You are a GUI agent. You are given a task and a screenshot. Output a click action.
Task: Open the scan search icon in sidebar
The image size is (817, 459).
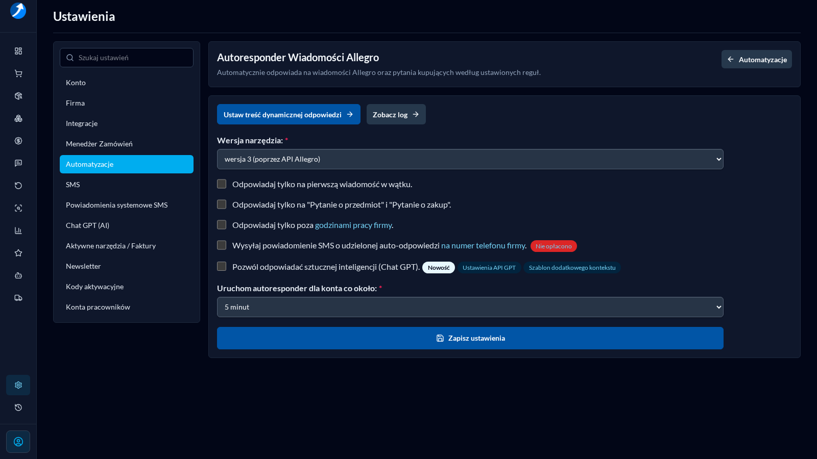(x=18, y=208)
